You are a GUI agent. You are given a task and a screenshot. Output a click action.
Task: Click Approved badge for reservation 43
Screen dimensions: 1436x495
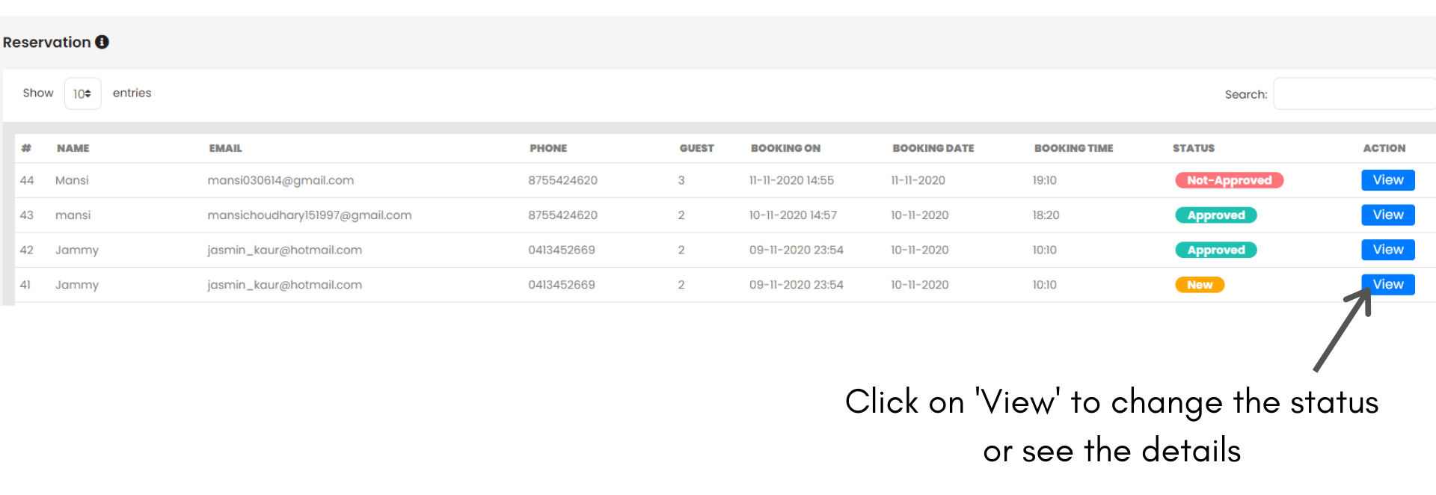1215,215
